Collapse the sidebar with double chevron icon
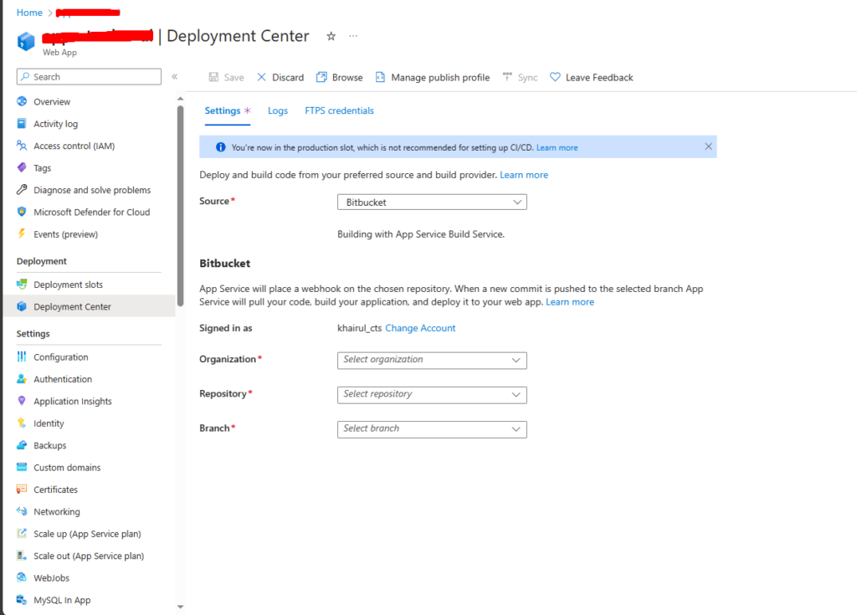The width and height of the screenshot is (857, 615). 175,77
